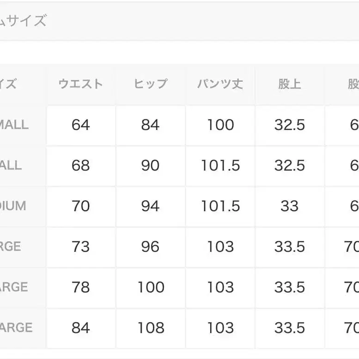This screenshot has height=359, width=359.
Task: Select the waist value 73
Action: pyautogui.click(x=81, y=247)
